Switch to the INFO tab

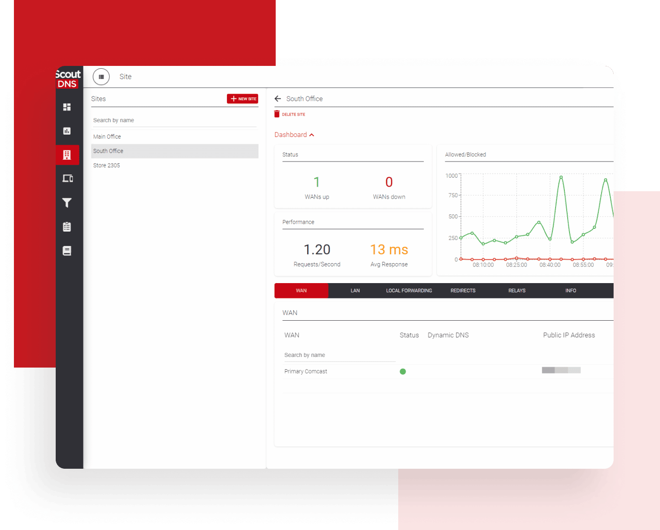pos(570,291)
